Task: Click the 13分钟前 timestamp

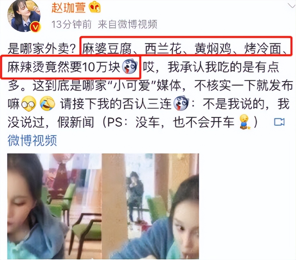Action: click(x=71, y=24)
